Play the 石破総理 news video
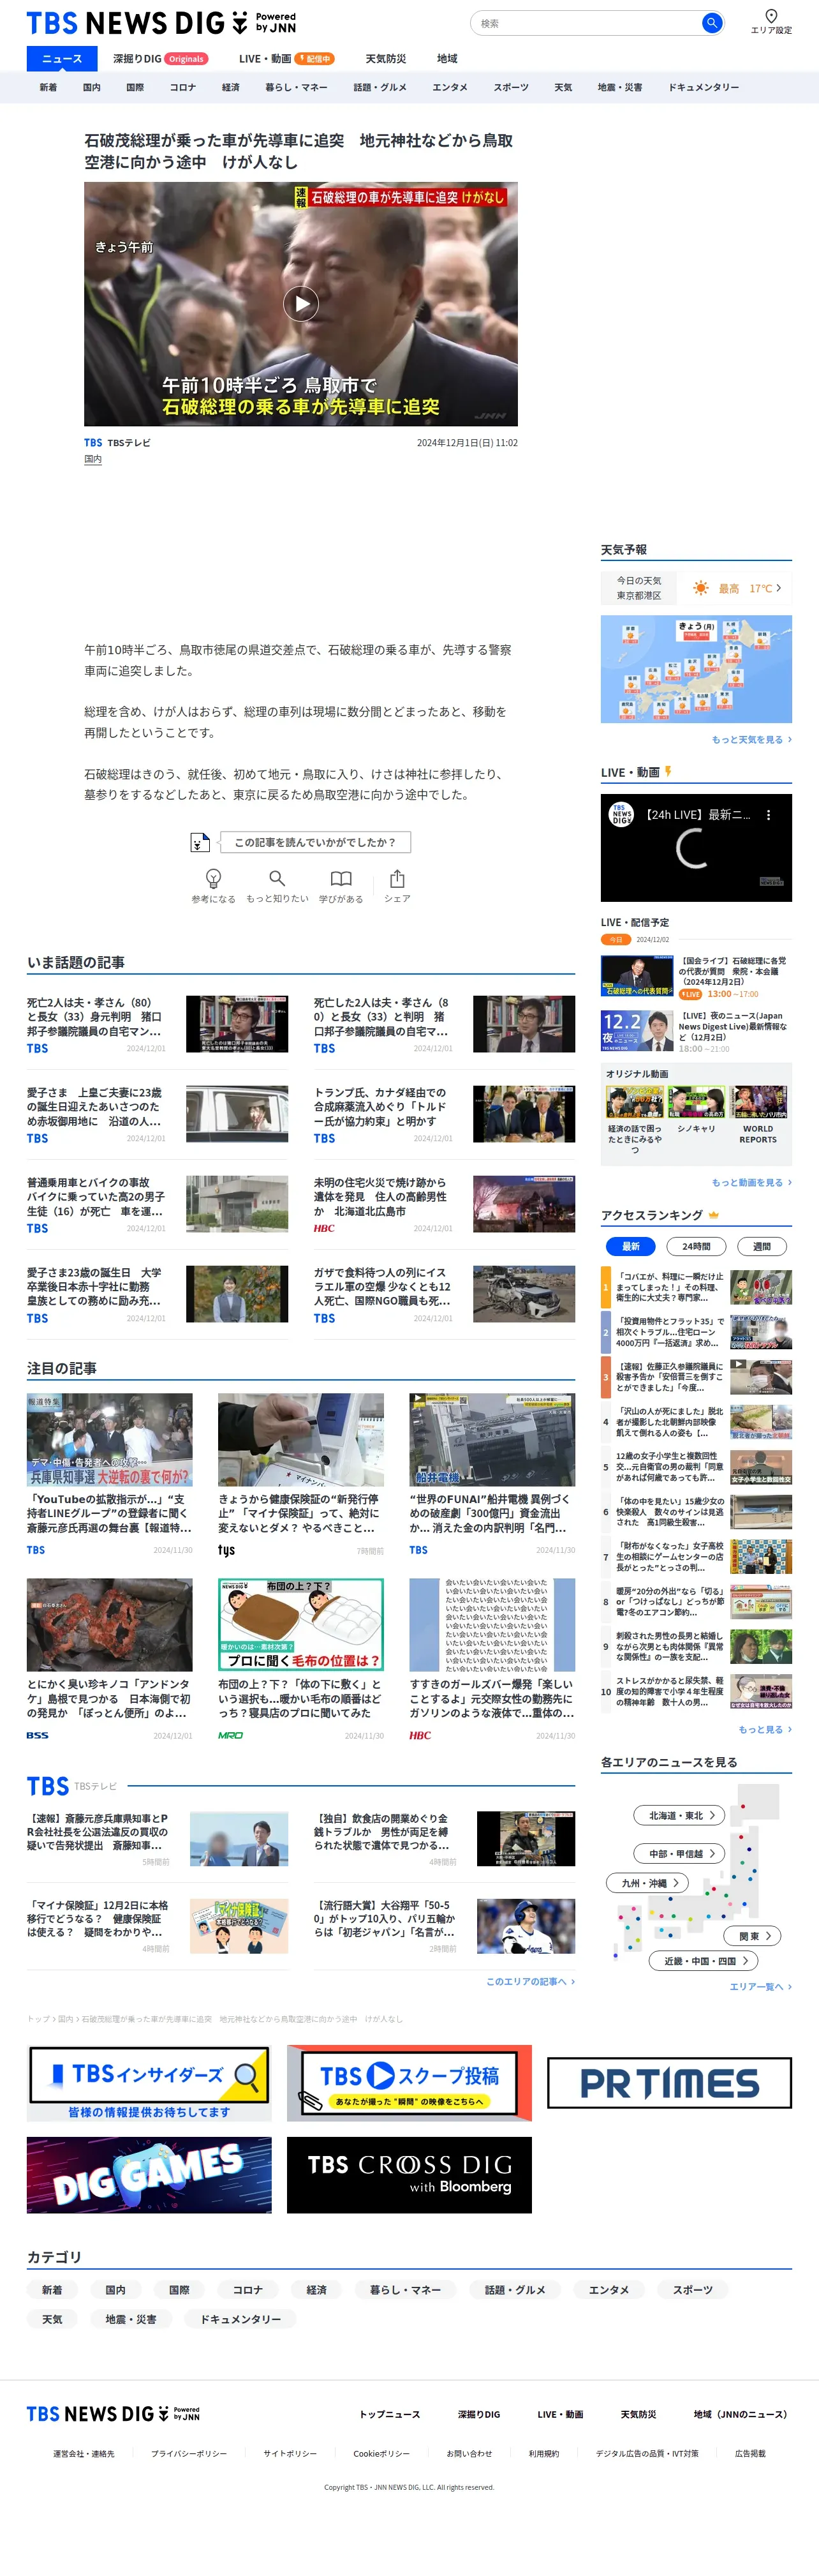819x2576 pixels. coord(300,303)
